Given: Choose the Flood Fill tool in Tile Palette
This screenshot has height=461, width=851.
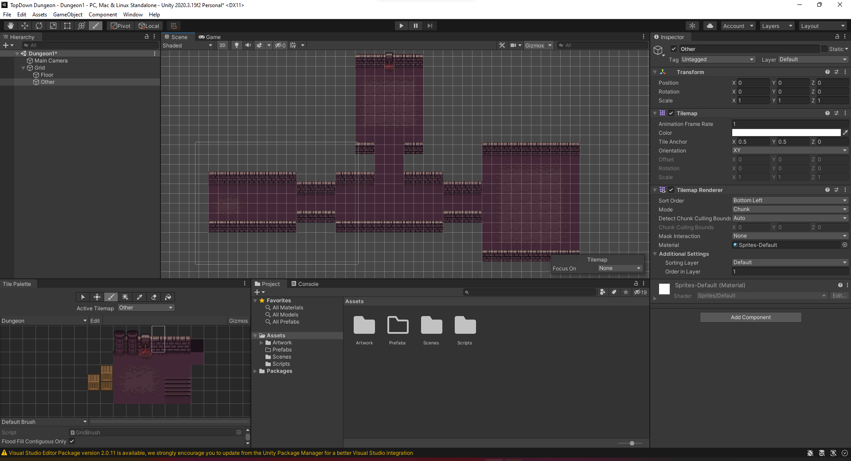Looking at the screenshot, I should tap(168, 297).
